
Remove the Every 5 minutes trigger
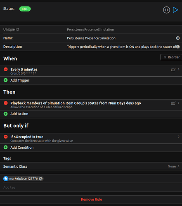6,69
